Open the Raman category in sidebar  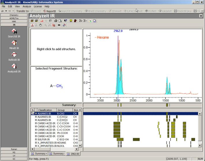(x=14, y=149)
